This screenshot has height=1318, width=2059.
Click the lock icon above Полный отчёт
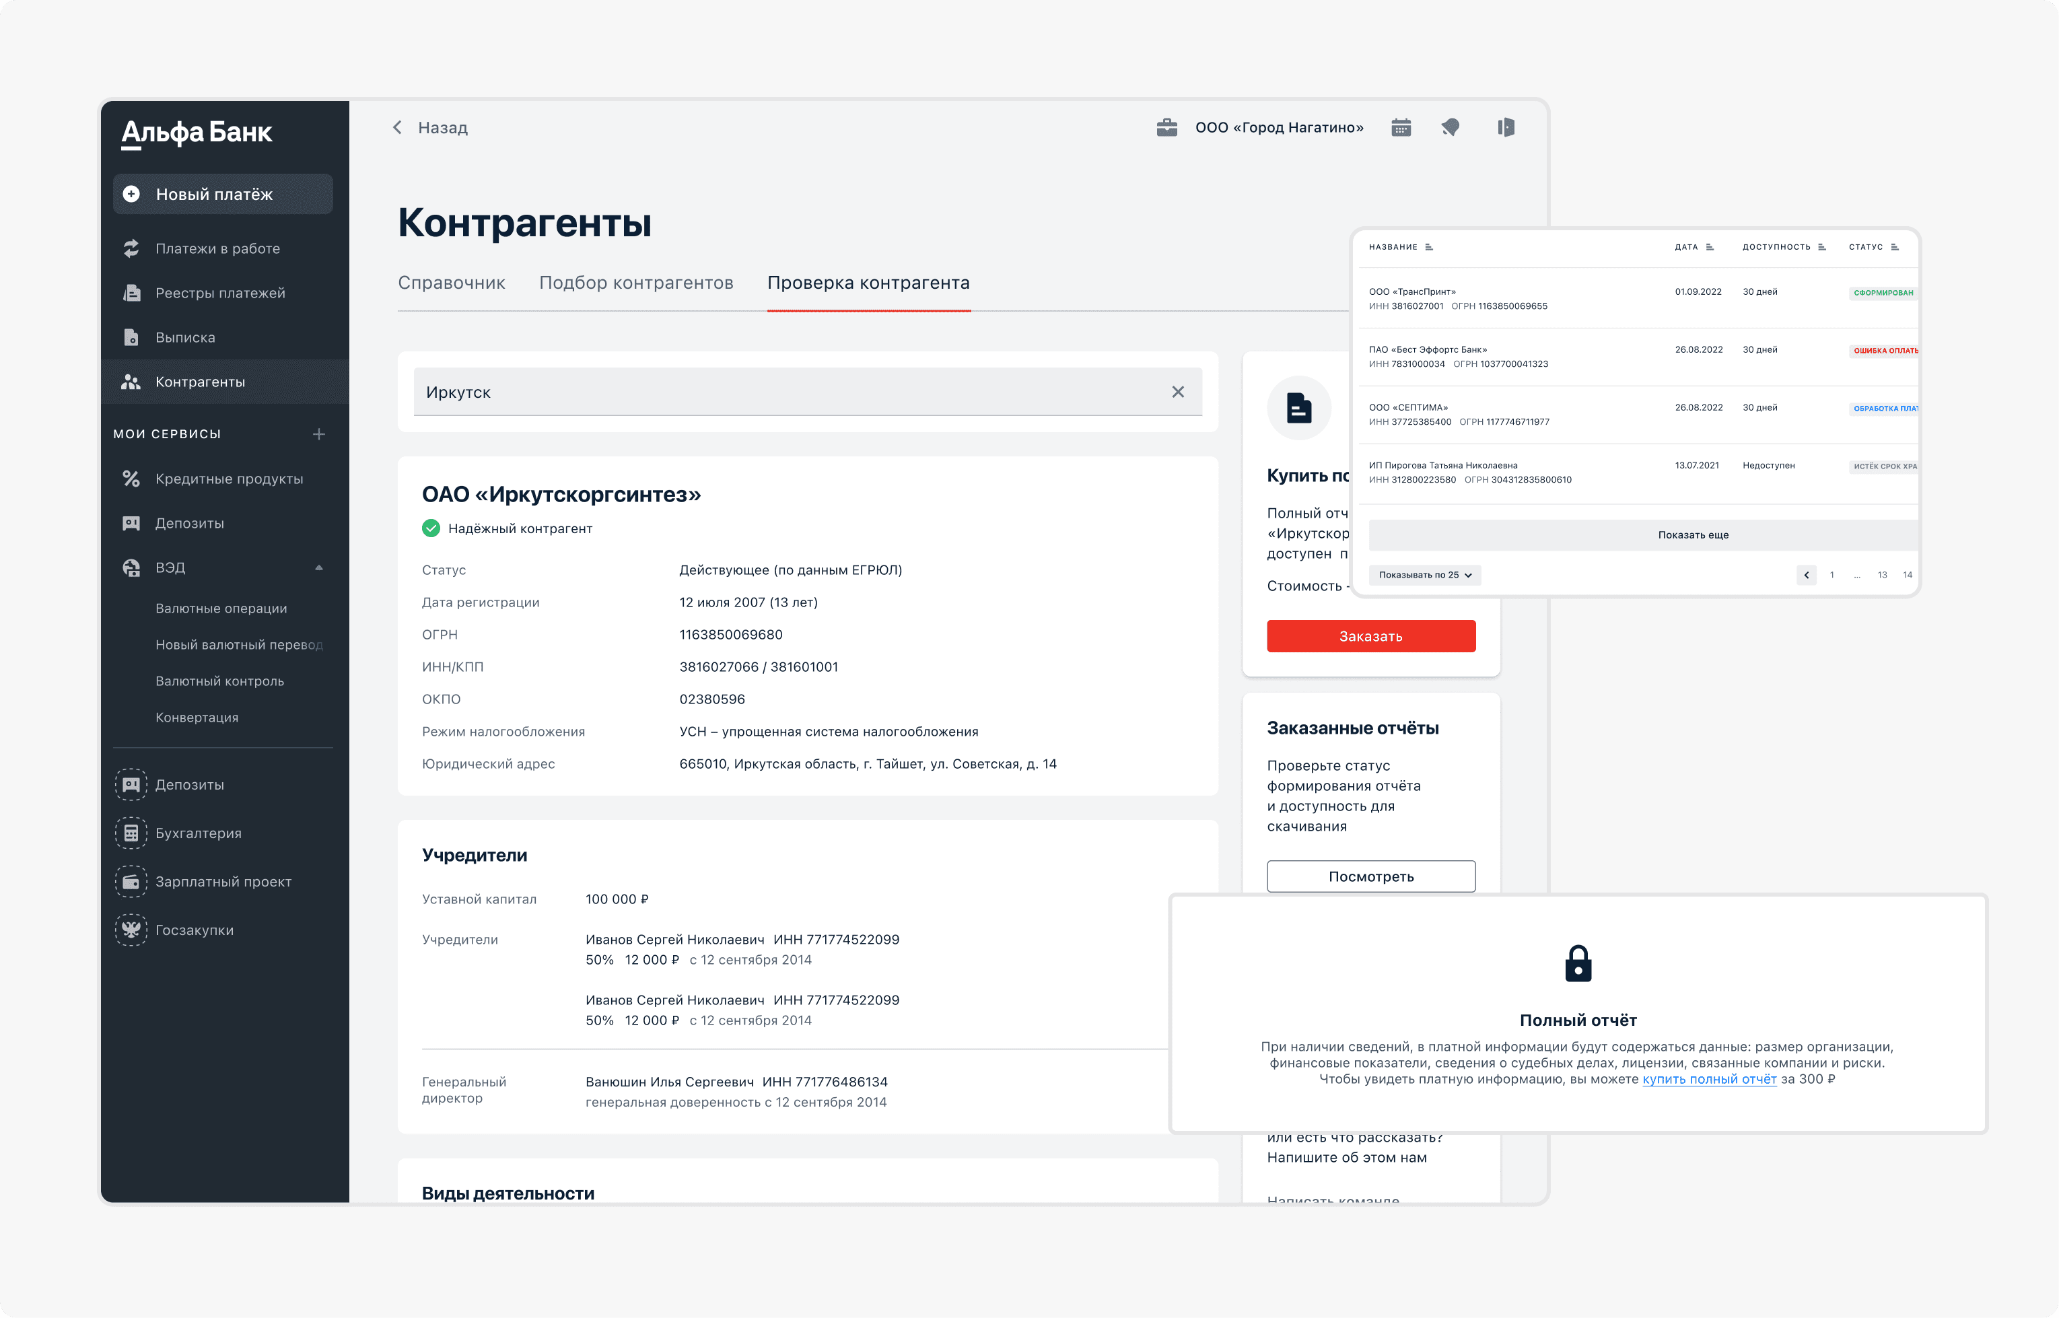1578,964
